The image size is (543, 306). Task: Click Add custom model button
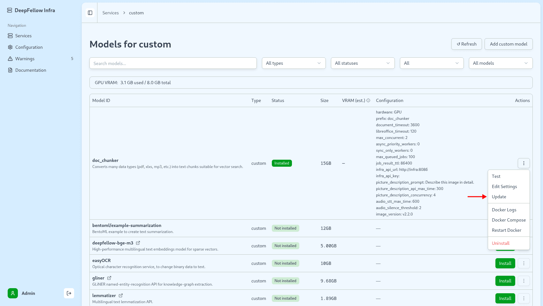(509, 44)
